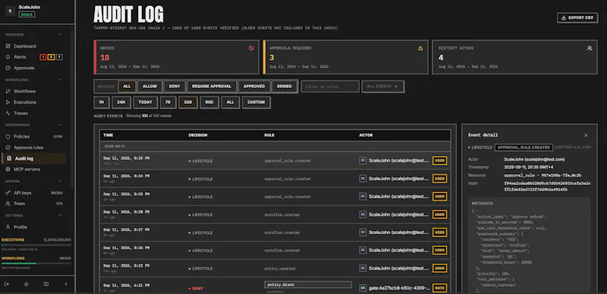The height and width of the screenshot is (294, 607).
Task: Open MCP servers in sidebar
Action: tap(27, 169)
